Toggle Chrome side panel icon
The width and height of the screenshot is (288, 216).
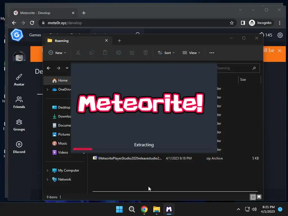point(243,23)
